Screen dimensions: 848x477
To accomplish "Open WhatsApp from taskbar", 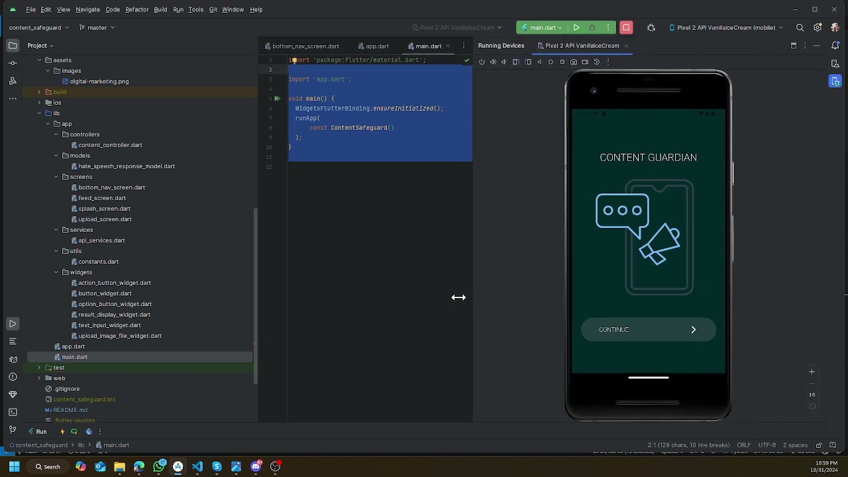I will (x=158, y=466).
